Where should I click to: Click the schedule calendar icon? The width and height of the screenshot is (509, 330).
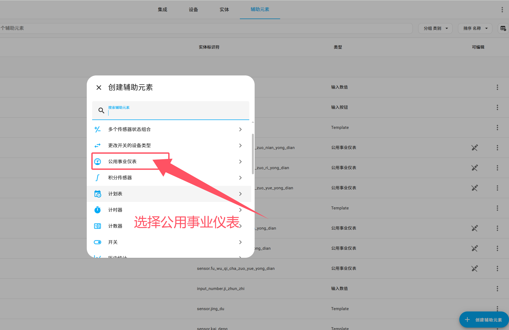(98, 194)
